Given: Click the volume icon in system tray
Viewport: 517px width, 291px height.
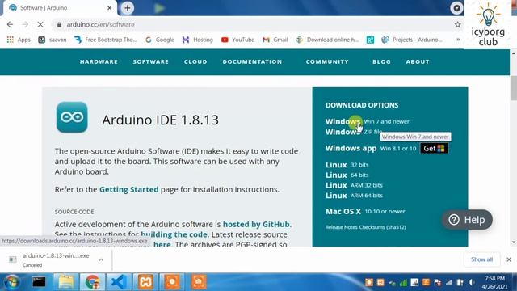Looking at the screenshot, I should coord(472,282).
